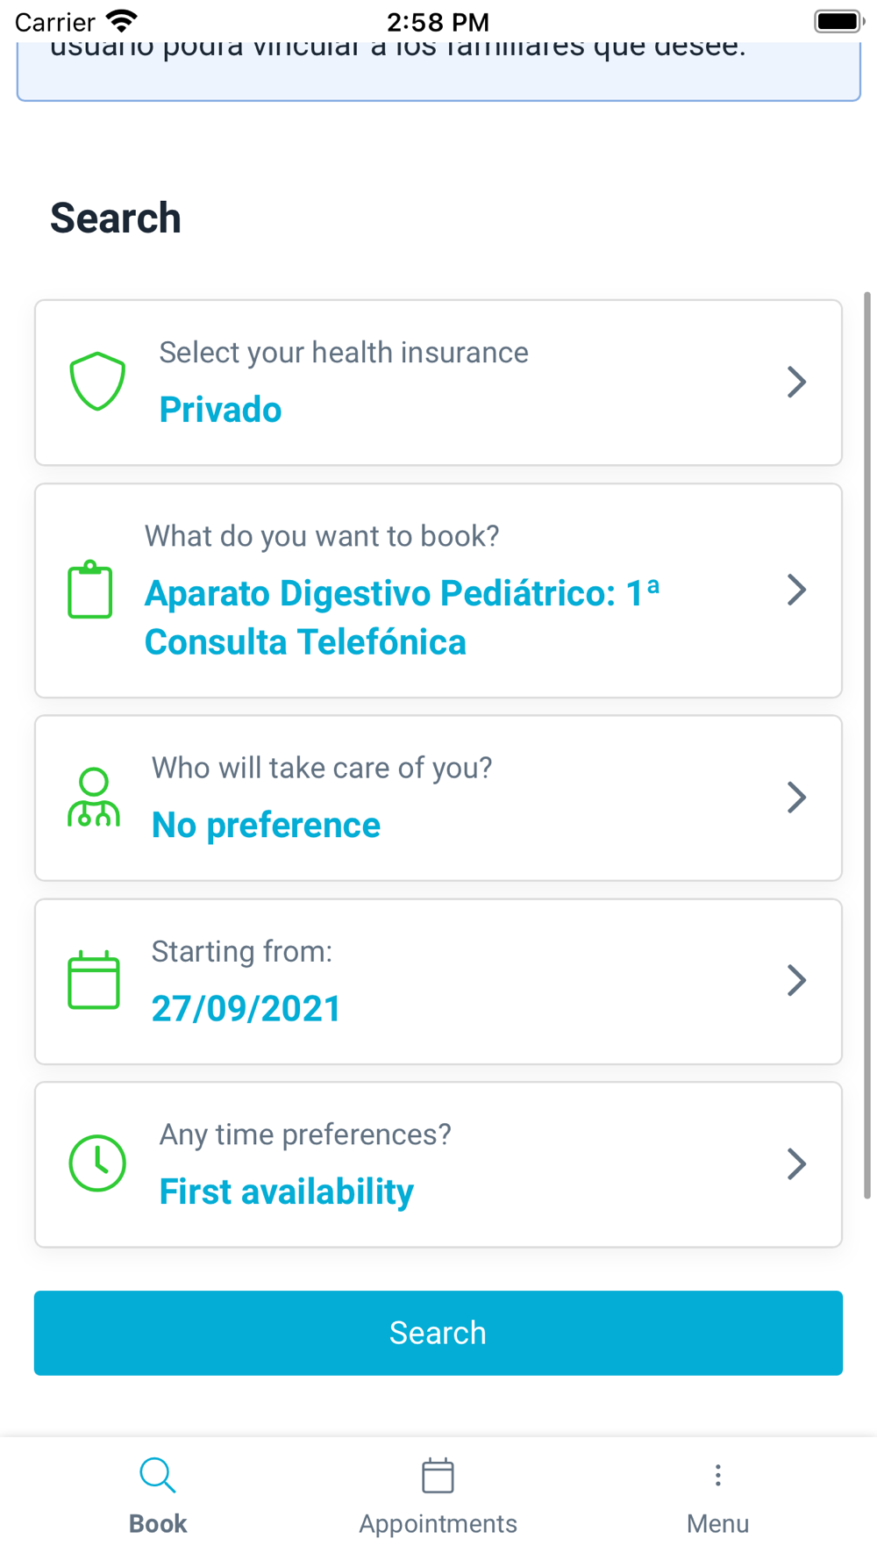Select the Book tab label
Image resolution: width=877 pixels, height=1560 pixels.
pyautogui.click(x=158, y=1523)
